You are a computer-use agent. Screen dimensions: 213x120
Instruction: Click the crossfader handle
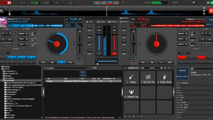pos(97,61)
